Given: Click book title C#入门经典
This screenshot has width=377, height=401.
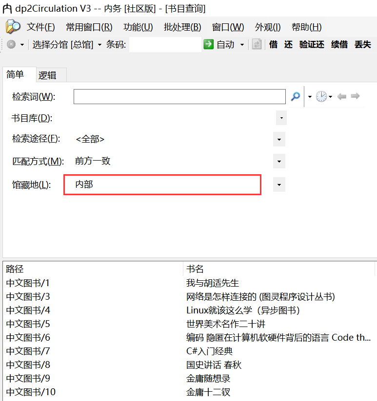Looking at the screenshot, I should 209,351.
